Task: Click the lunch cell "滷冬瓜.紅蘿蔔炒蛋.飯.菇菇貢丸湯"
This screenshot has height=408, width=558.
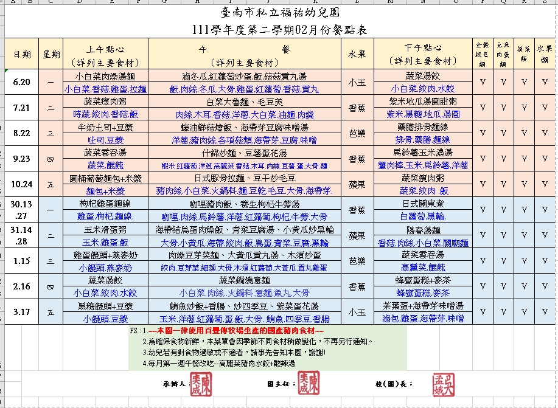Action: (x=245, y=76)
